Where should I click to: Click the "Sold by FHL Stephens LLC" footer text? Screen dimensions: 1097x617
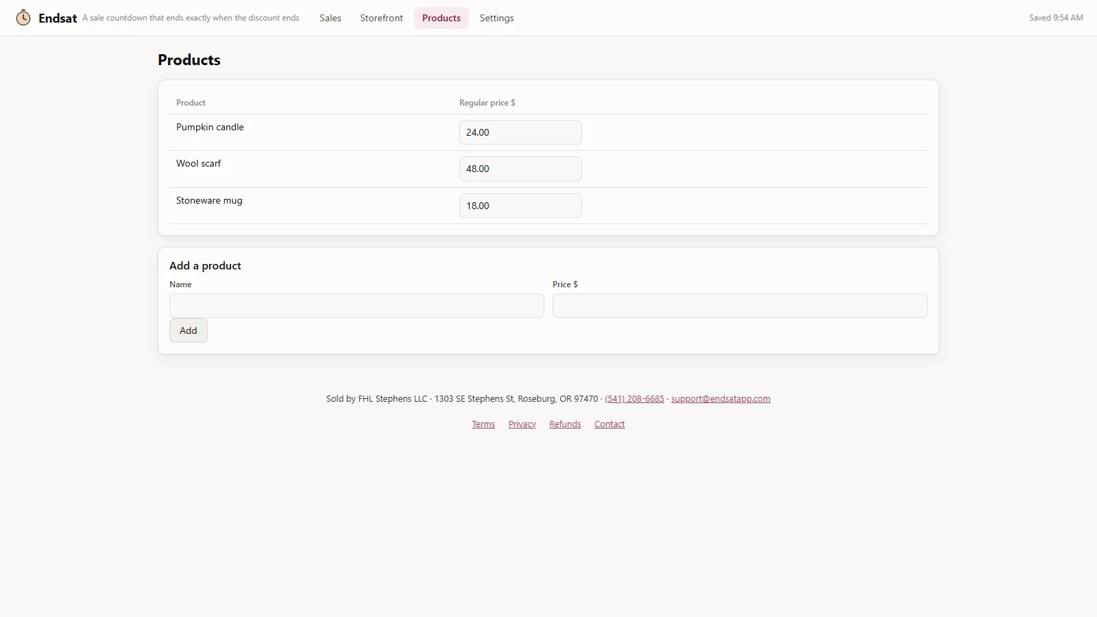[376, 398]
